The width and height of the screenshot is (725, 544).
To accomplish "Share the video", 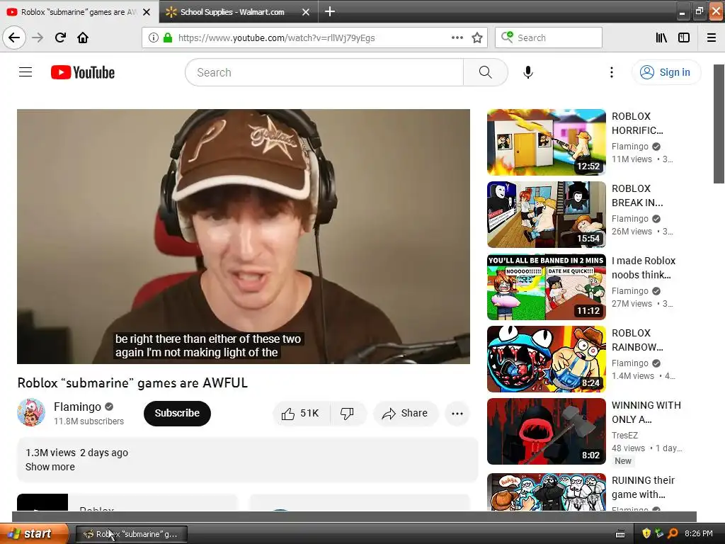I will pos(405,413).
